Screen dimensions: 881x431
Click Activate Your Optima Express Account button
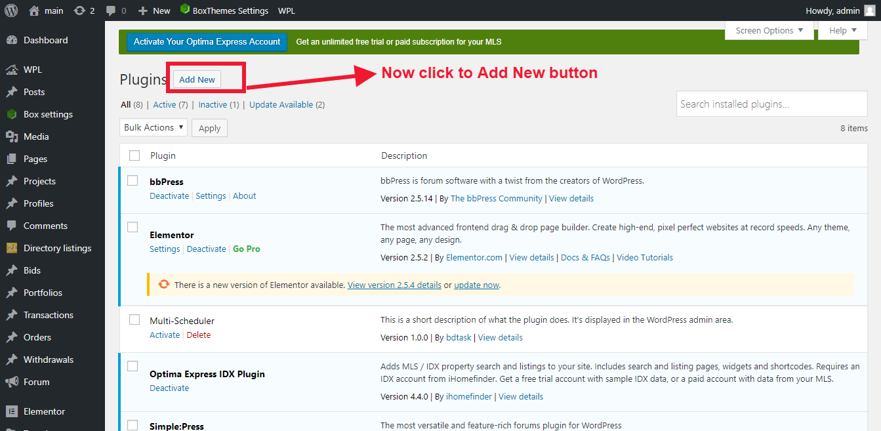click(x=207, y=41)
